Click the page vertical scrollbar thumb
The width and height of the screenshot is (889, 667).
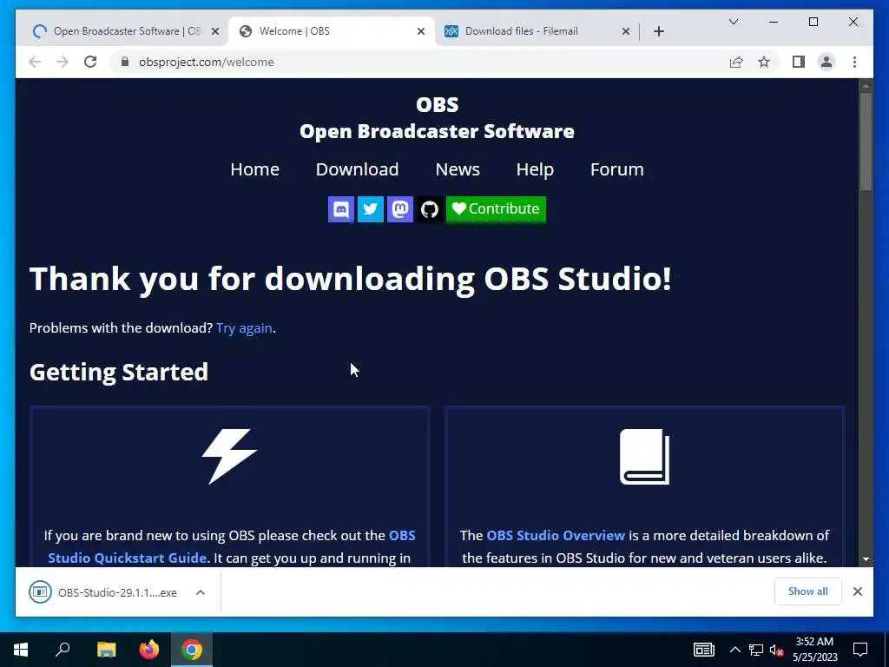coord(866,142)
